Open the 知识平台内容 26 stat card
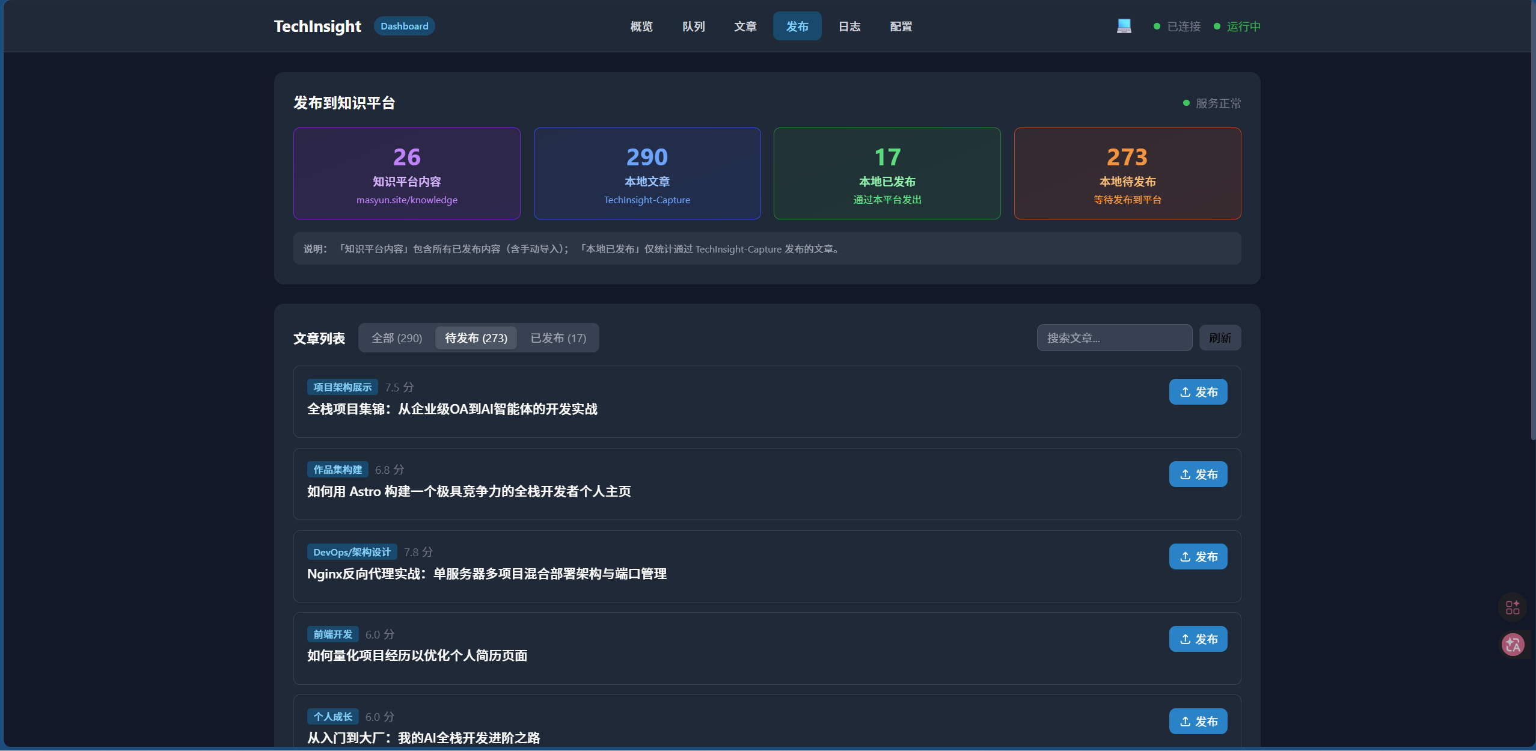Screen dimensions: 1536x751 [x=406, y=173]
